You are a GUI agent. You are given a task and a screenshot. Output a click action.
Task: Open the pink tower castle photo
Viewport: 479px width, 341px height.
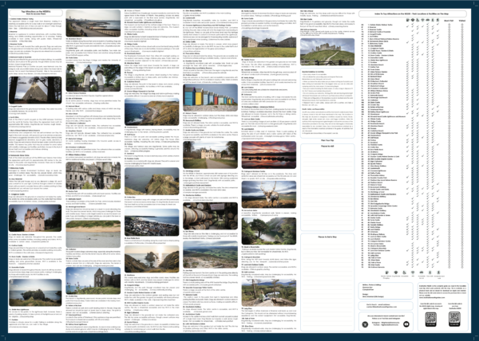pyautogui.click(x=35, y=218)
